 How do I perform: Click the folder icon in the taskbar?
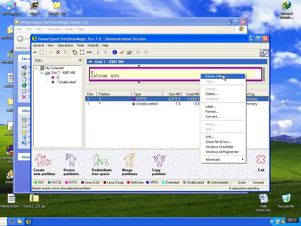(20, 222)
